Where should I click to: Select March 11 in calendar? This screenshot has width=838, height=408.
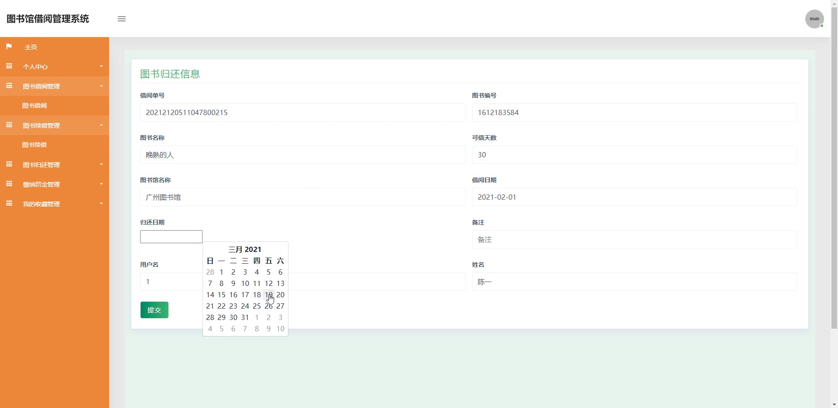click(x=257, y=283)
